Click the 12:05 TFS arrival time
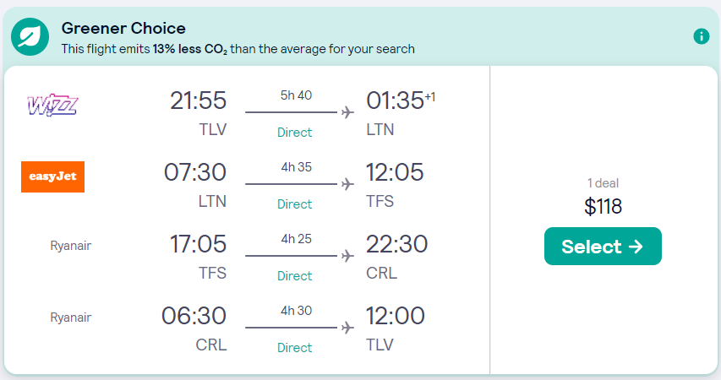This screenshot has width=721, height=380. (395, 172)
